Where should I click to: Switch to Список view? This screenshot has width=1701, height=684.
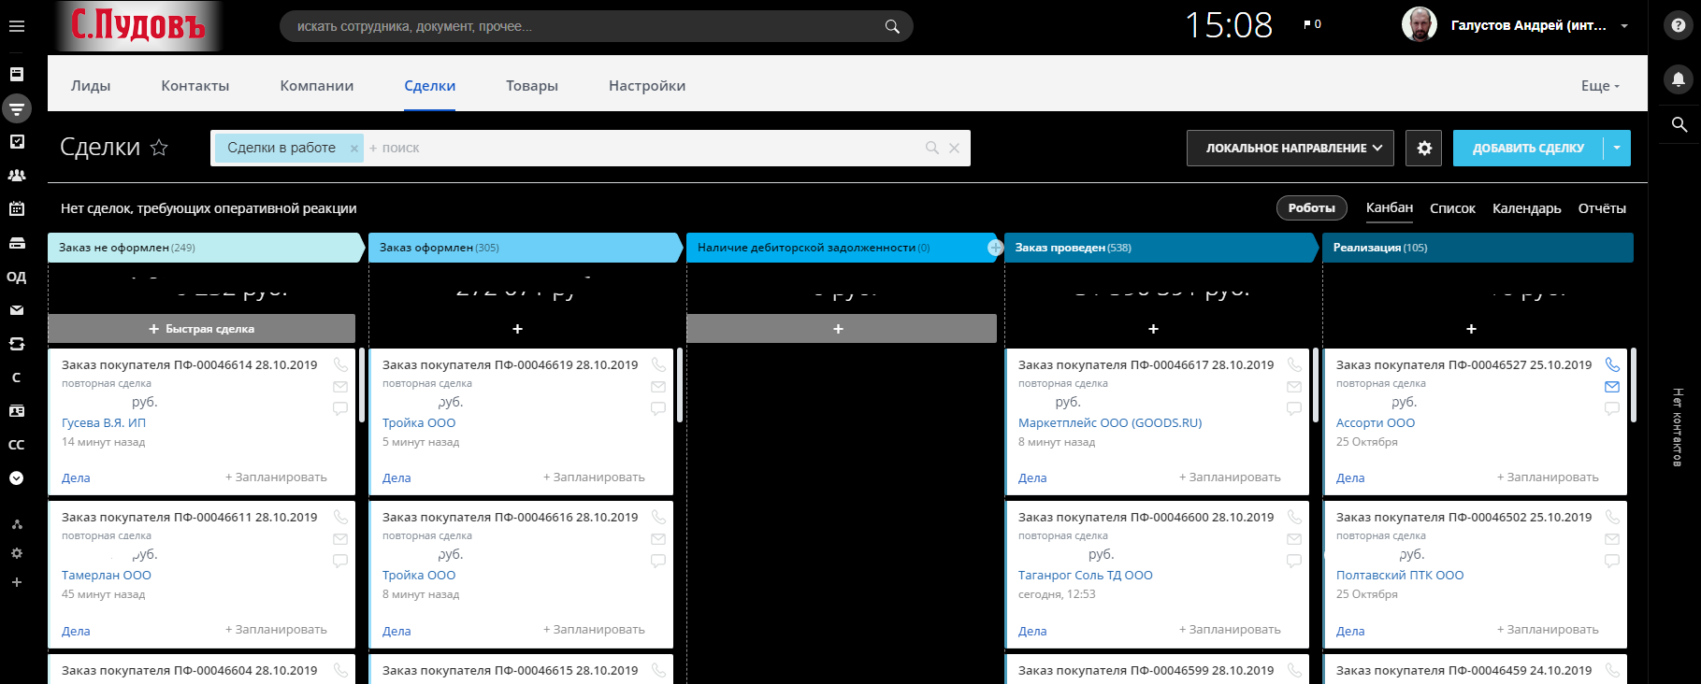[1452, 208]
